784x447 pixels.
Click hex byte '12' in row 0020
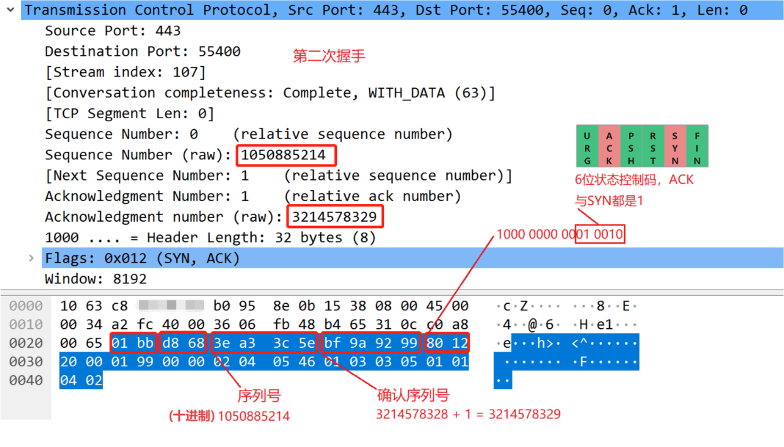tap(460, 344)
